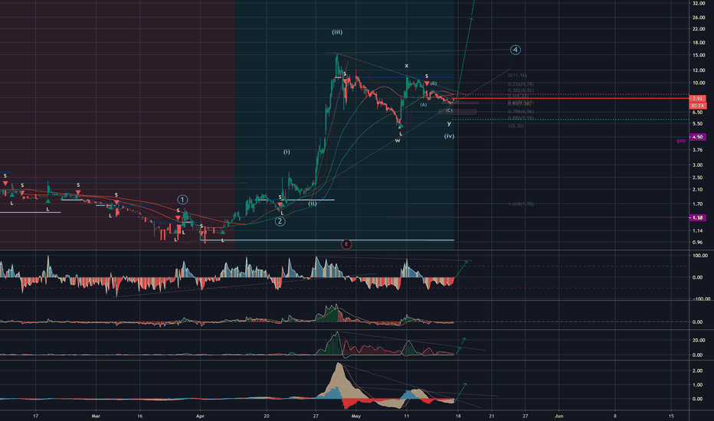Screen dimensions: 714x421
Task: Click the Fibonacci 0.786(6.56) level label
Action: (521, 112)
